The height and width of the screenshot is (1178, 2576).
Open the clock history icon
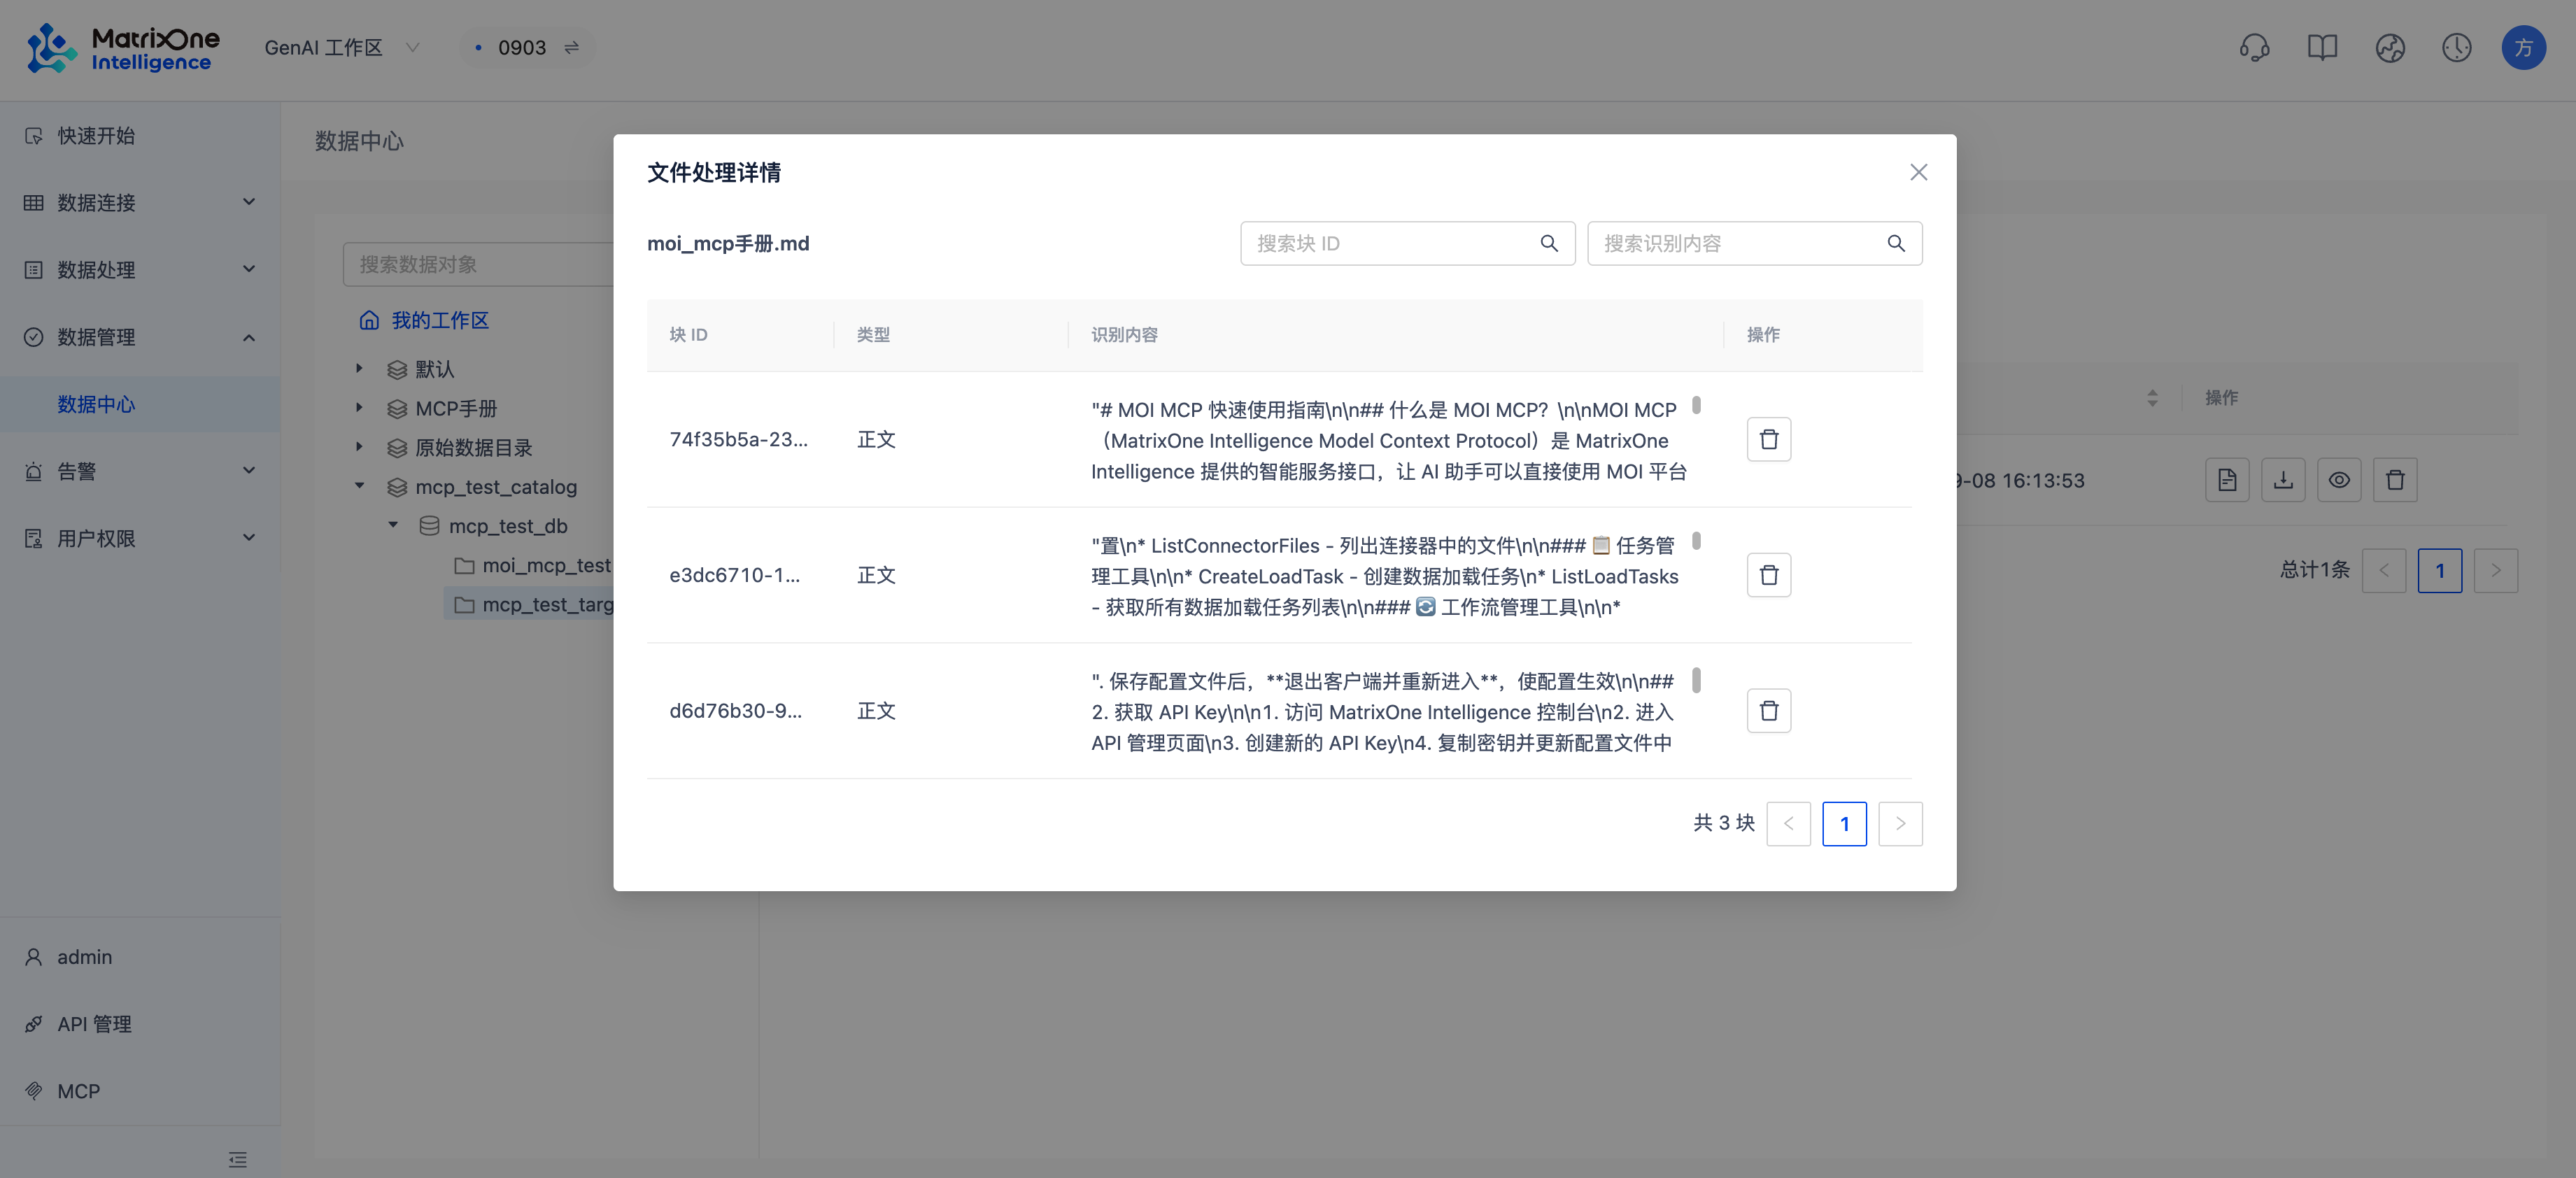[x=2457, y=47]
